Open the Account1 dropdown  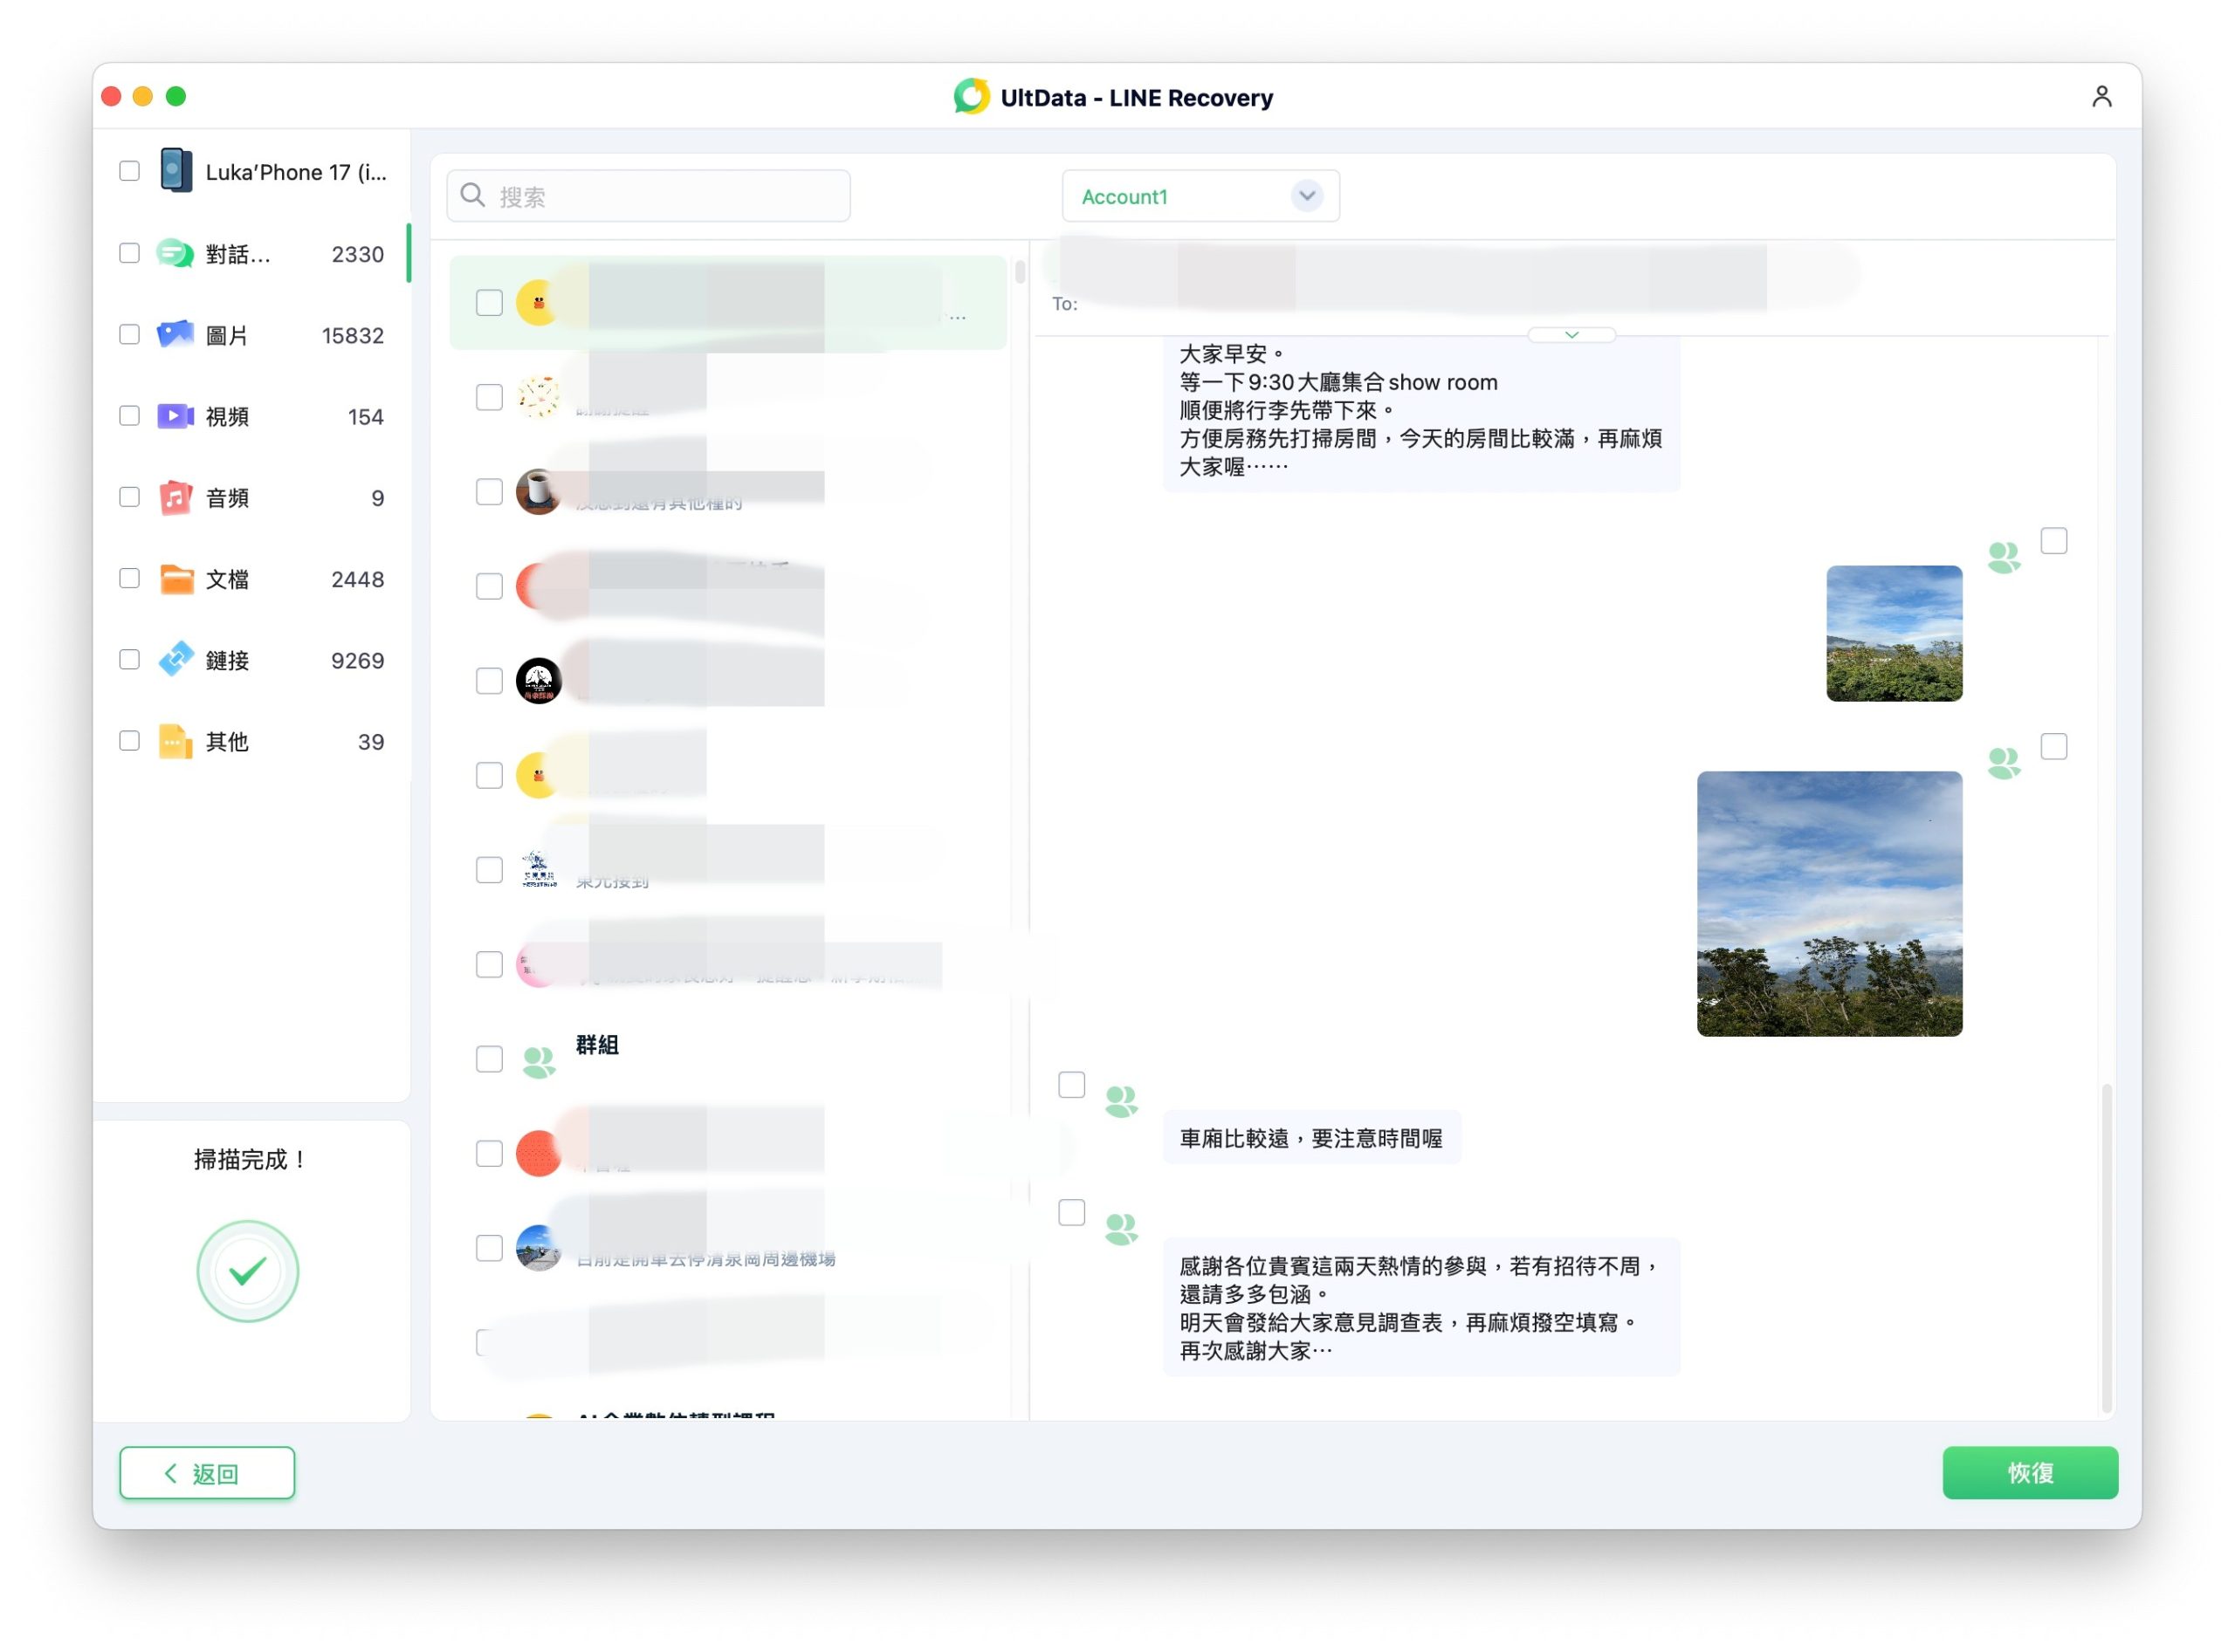coord(1200,196)
